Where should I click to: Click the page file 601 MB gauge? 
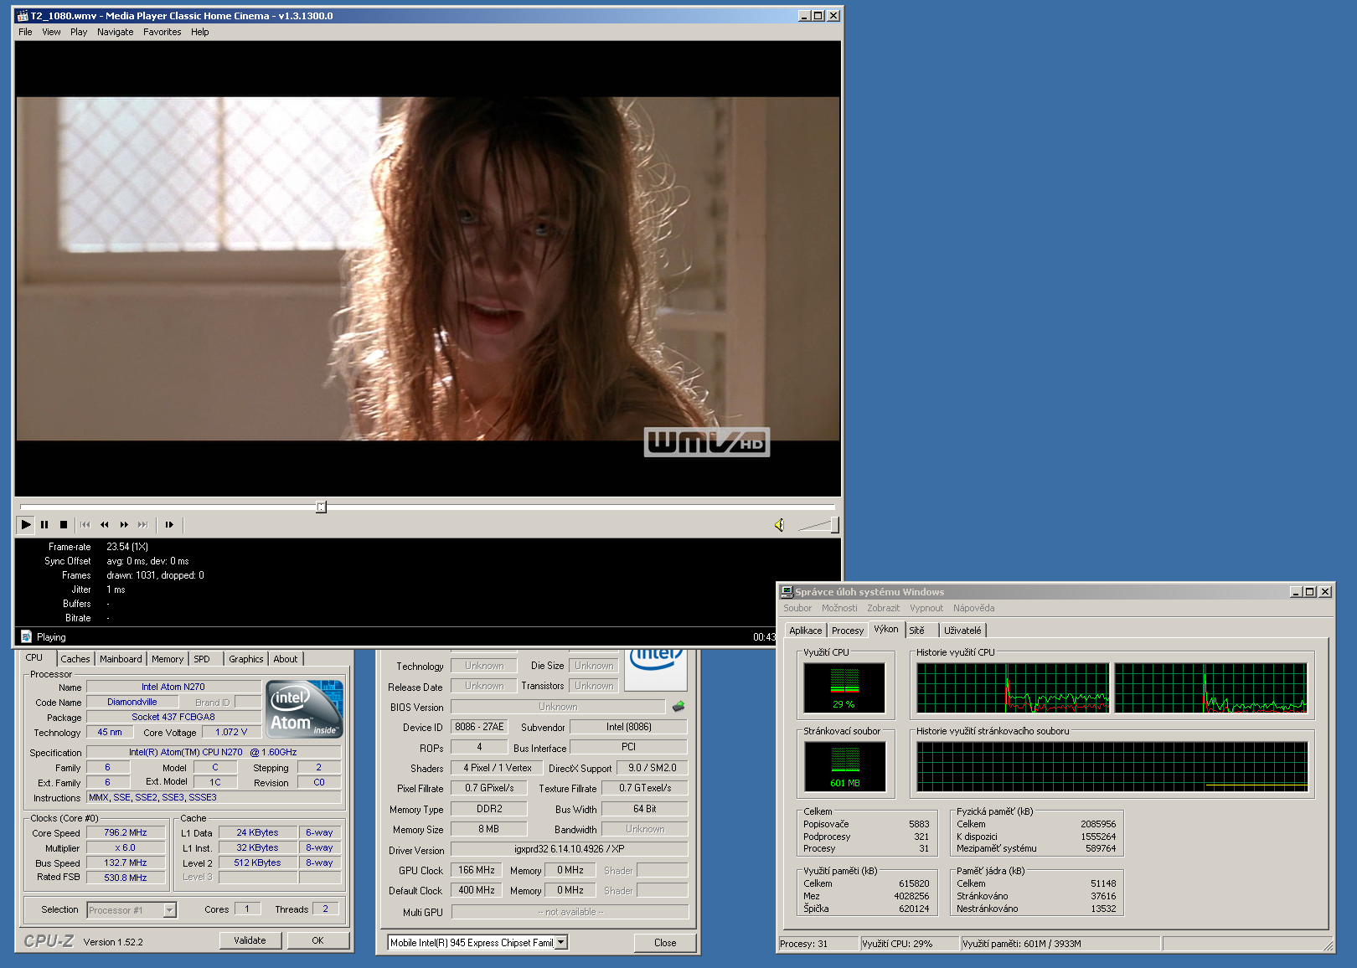(x=844, y=766)
